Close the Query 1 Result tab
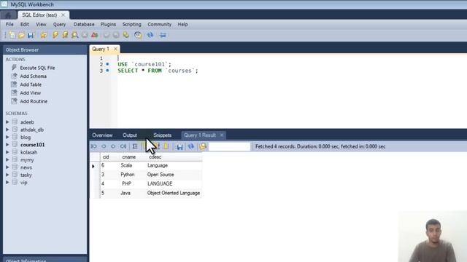The width and height of the screenshot is (467, 262). point(222,135)
